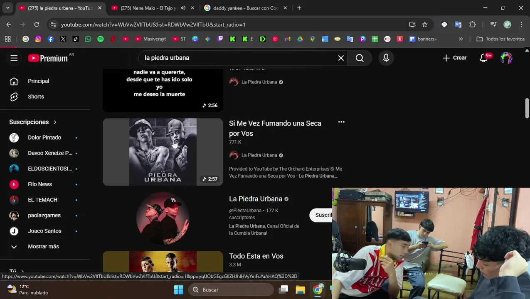The width and height of the screenshot is (530, 299).
Task: Open Google Translate extension icon
Action: [x=458, y=25]
